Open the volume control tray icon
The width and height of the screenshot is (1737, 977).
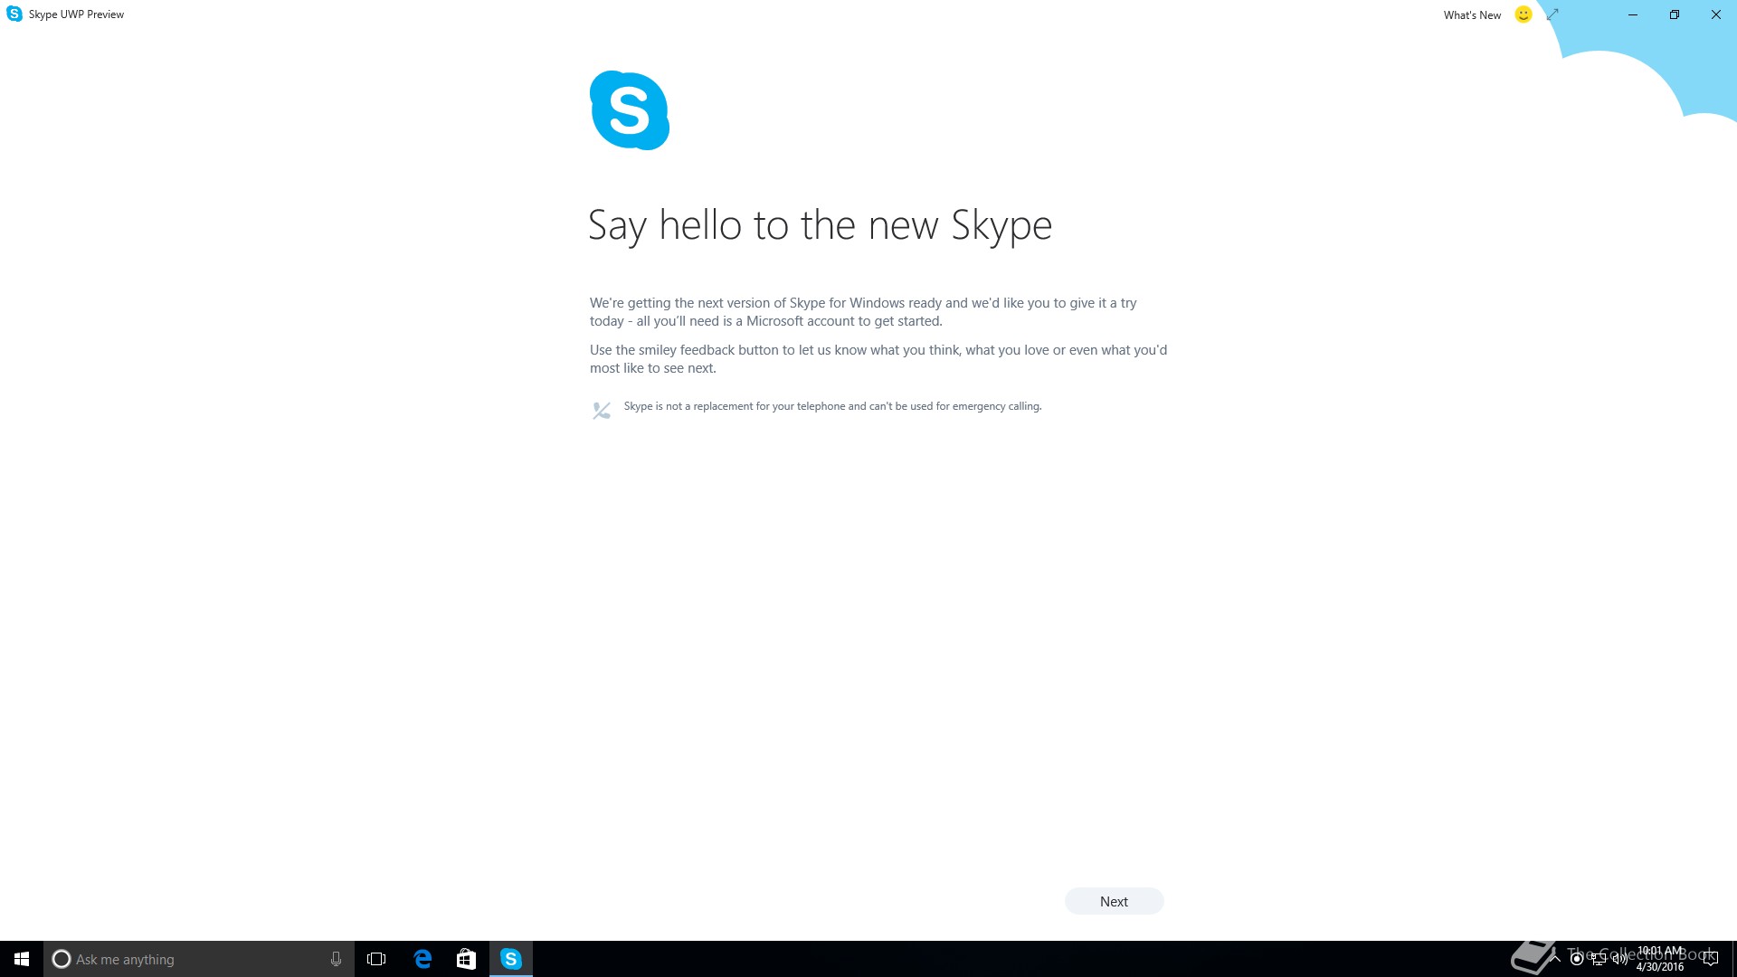tap(1619, 959)
